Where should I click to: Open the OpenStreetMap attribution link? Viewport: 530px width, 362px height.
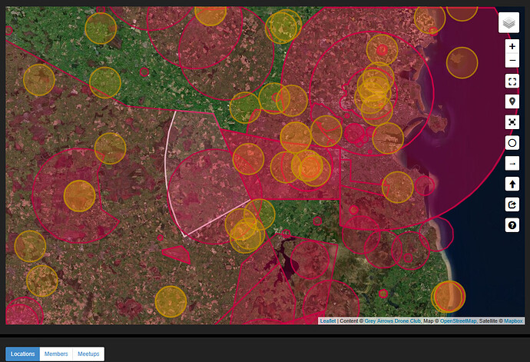coord(458,320)
